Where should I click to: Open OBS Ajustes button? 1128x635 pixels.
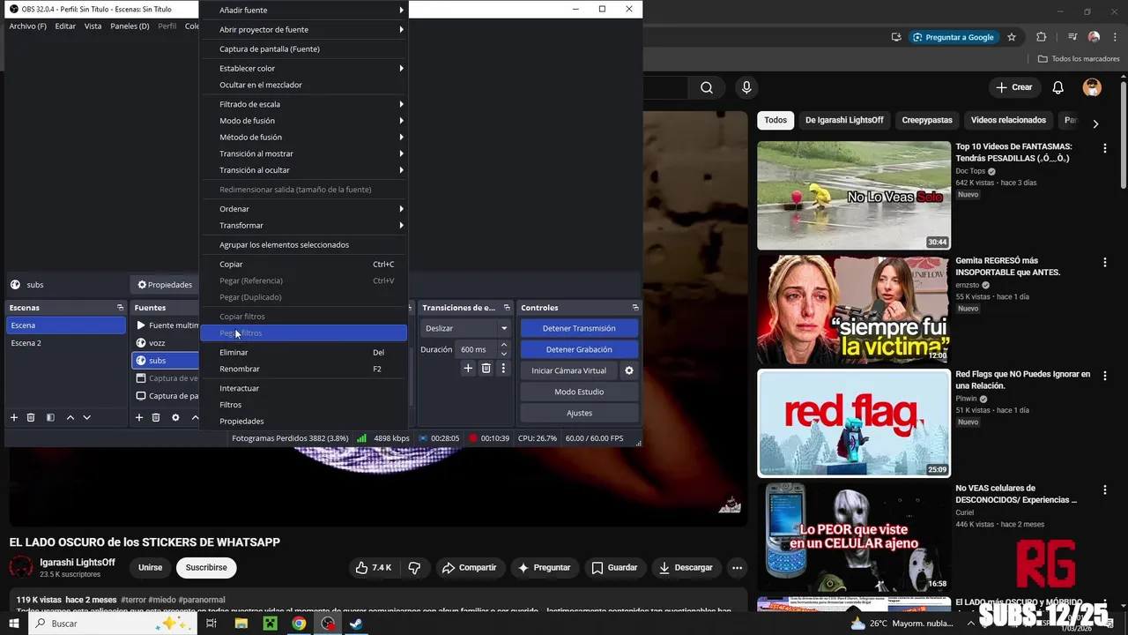point(579,413)
